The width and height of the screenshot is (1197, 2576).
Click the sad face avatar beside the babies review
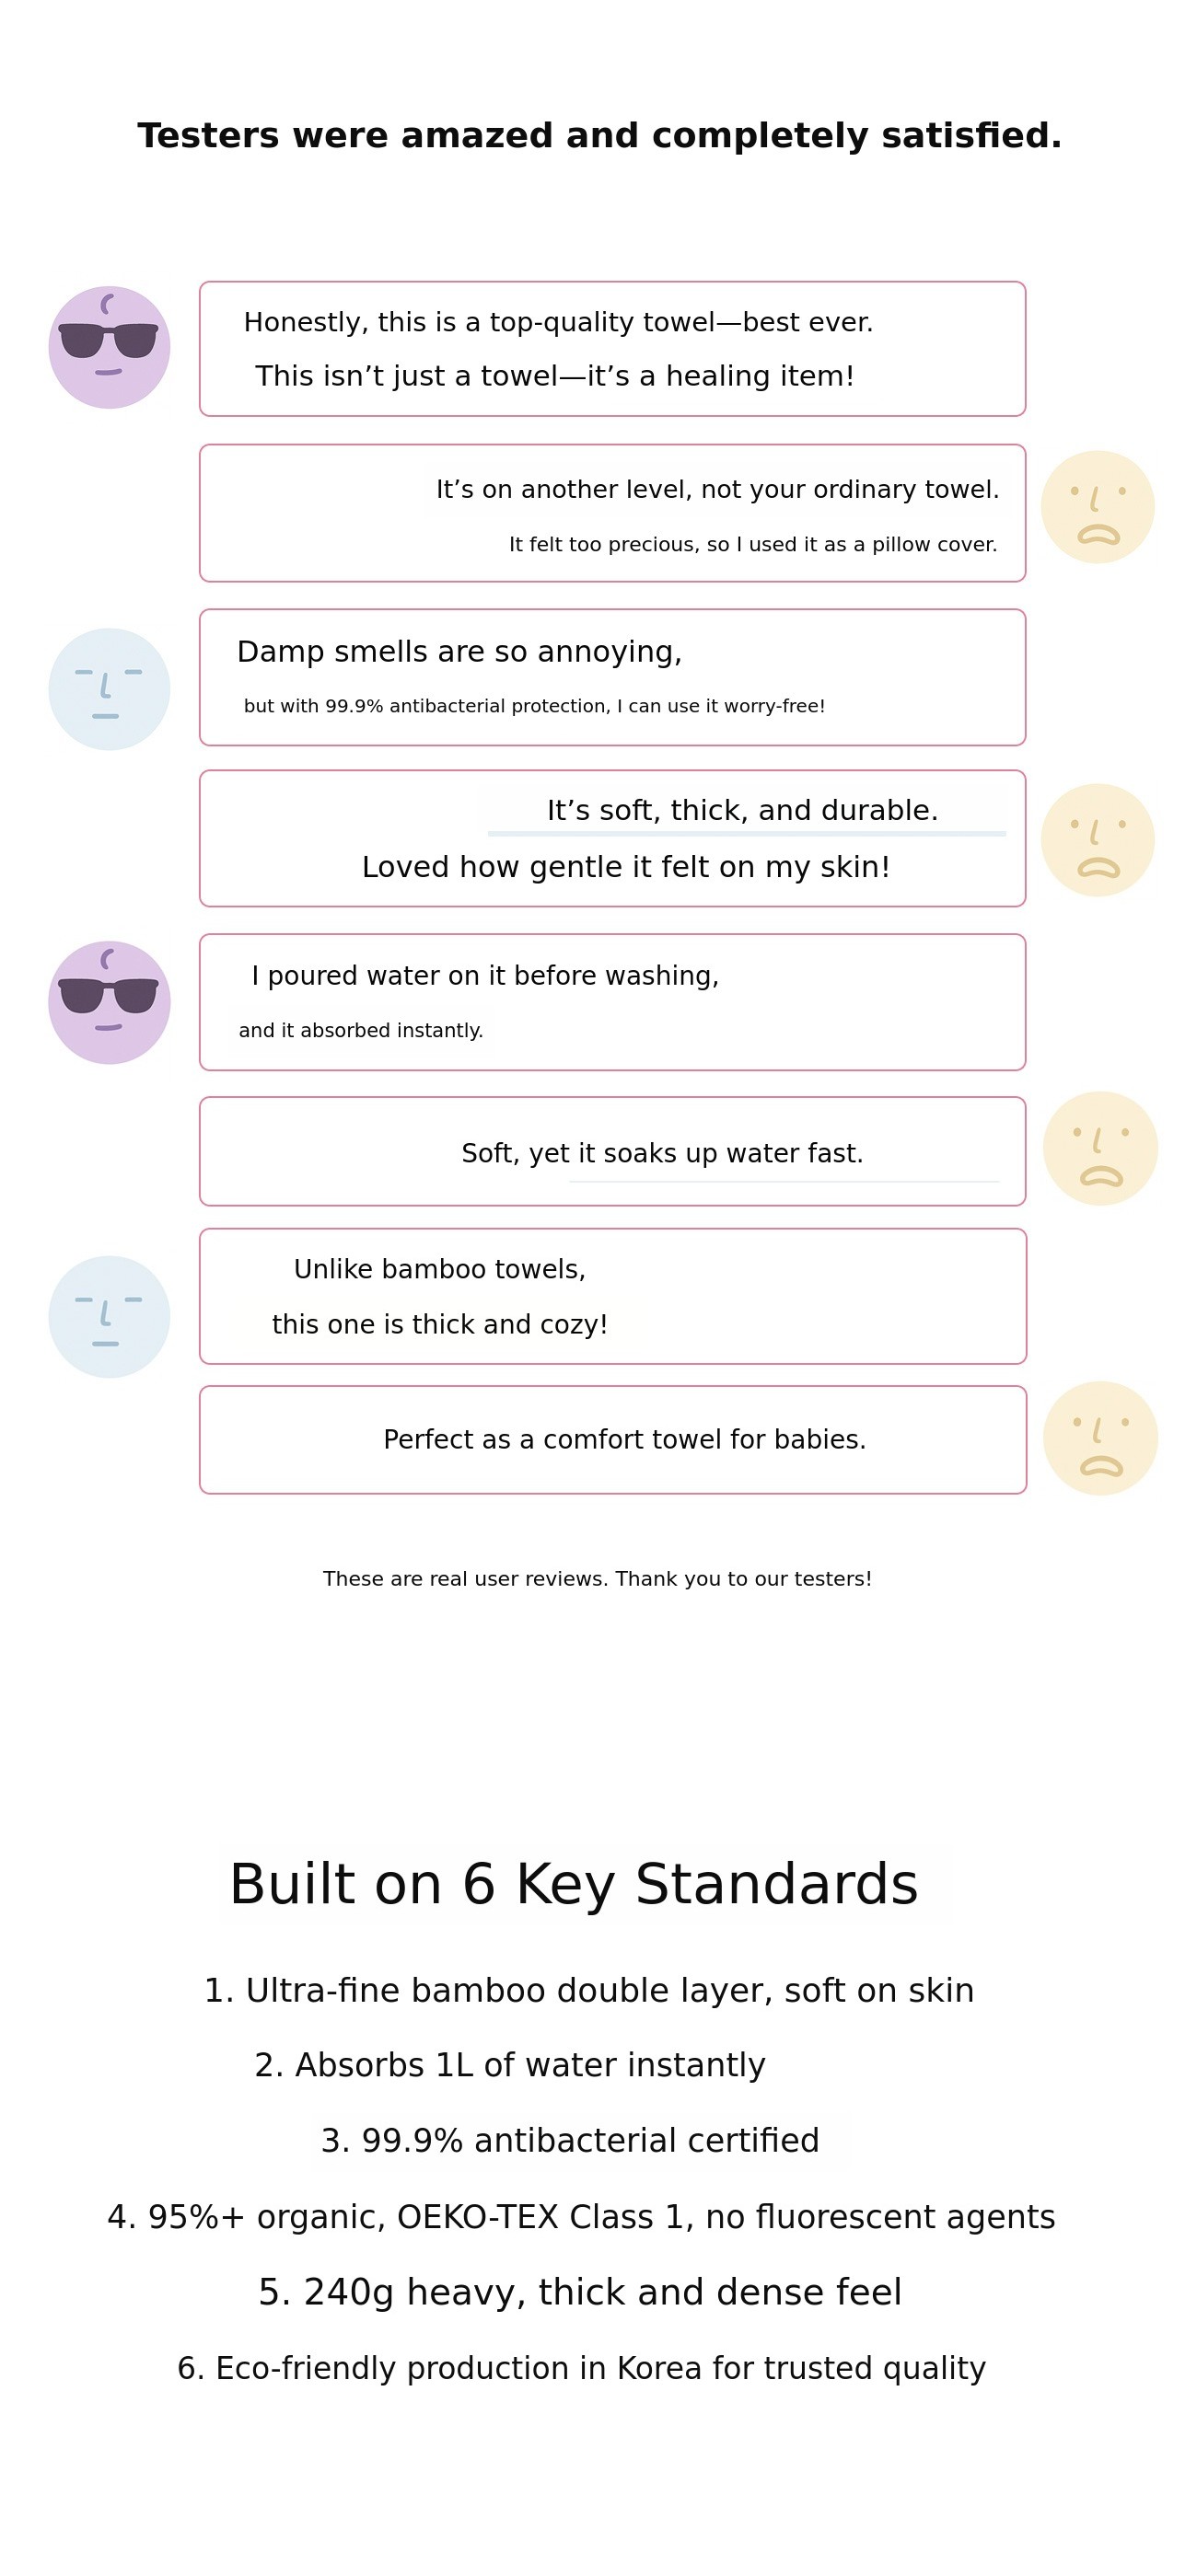[x=1100, y=1438]
